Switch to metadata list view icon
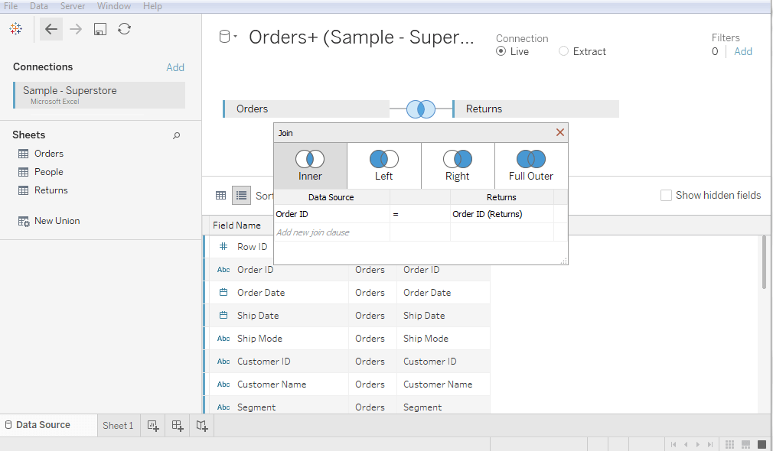Screen dimensions: 773x451 [x=241, y=196]
